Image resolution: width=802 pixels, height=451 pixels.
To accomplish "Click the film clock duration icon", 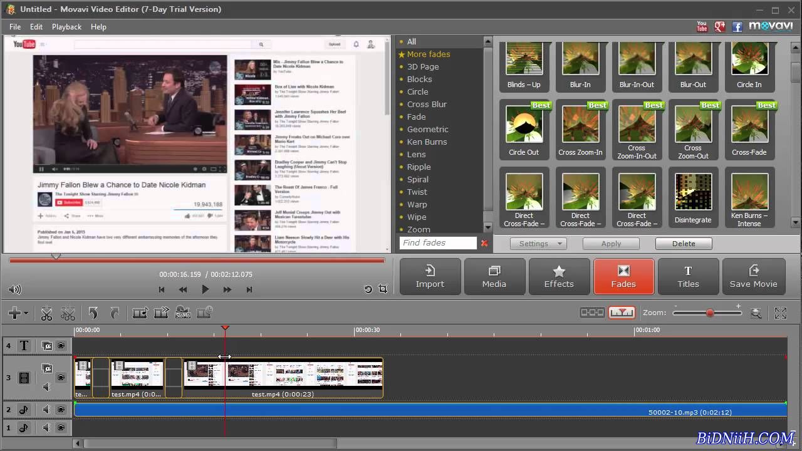I will click(205, 313).
